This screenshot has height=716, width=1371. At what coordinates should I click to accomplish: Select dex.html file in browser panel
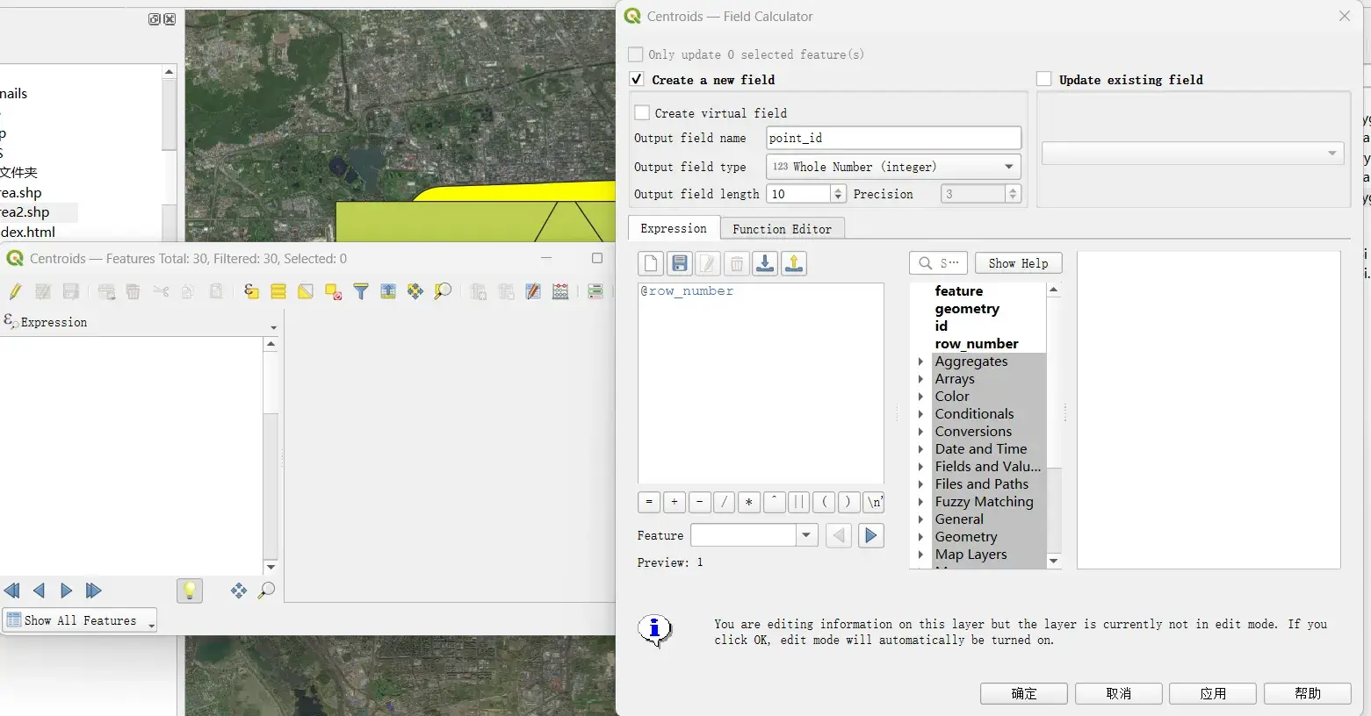[x=28, y=232]
